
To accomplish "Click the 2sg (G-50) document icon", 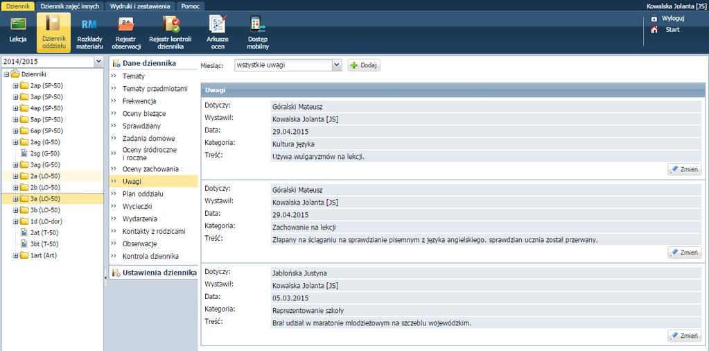I will click(x=24, y=153).
